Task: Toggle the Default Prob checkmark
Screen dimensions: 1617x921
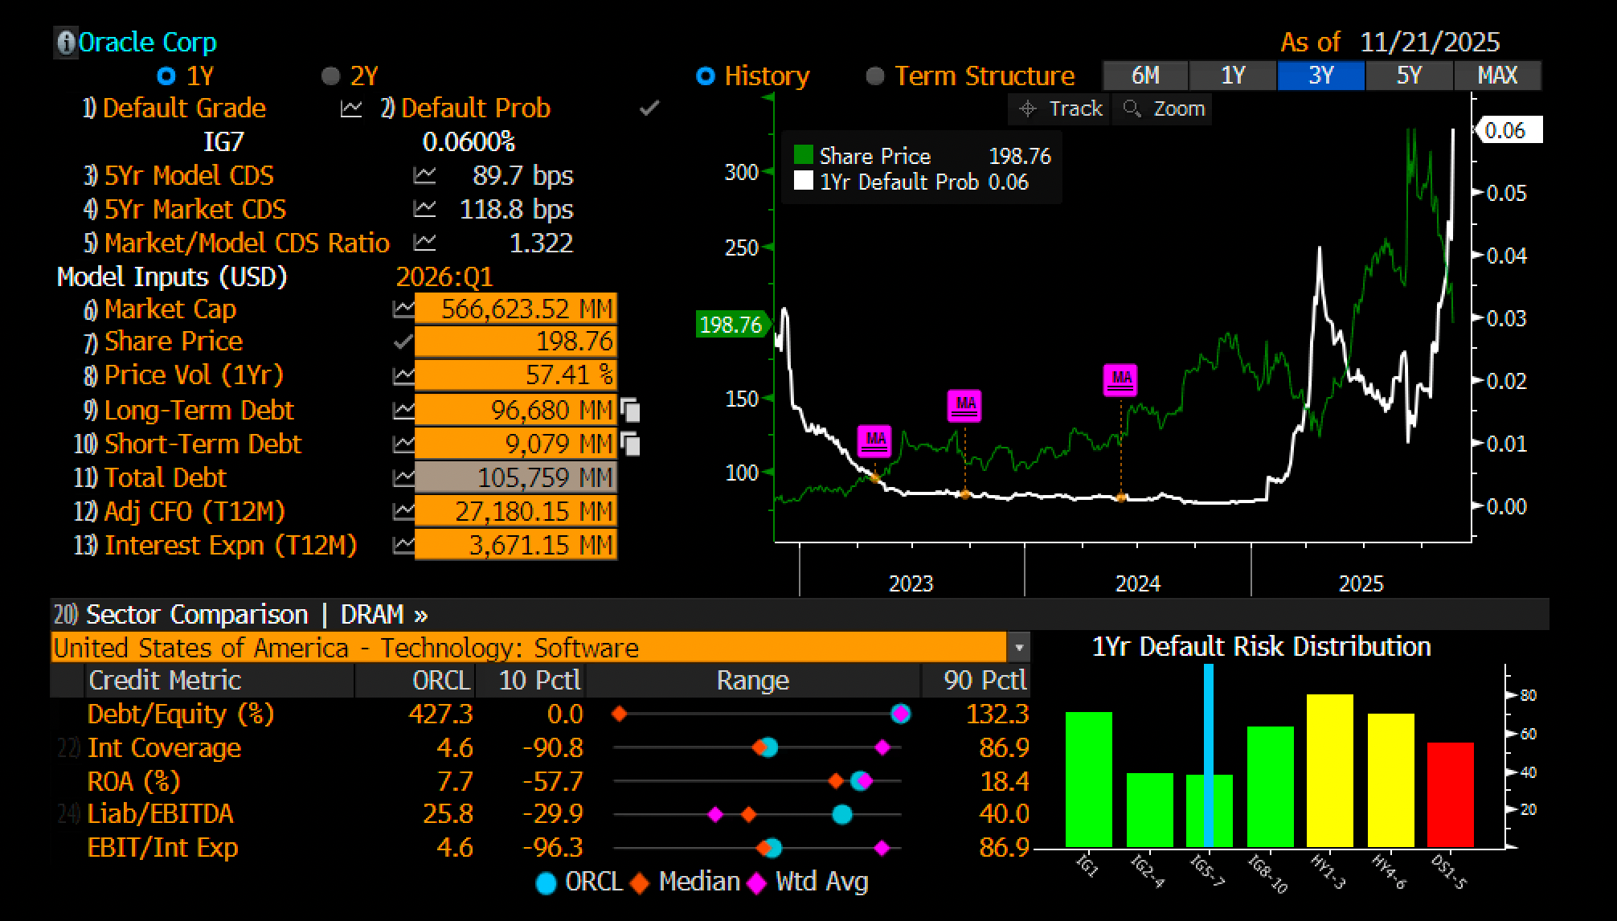Action: 649,108
